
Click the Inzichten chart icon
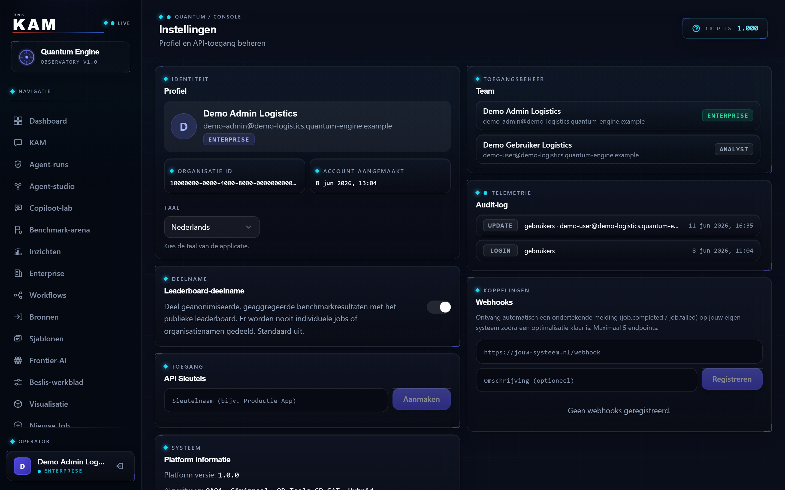pos(18,252)
